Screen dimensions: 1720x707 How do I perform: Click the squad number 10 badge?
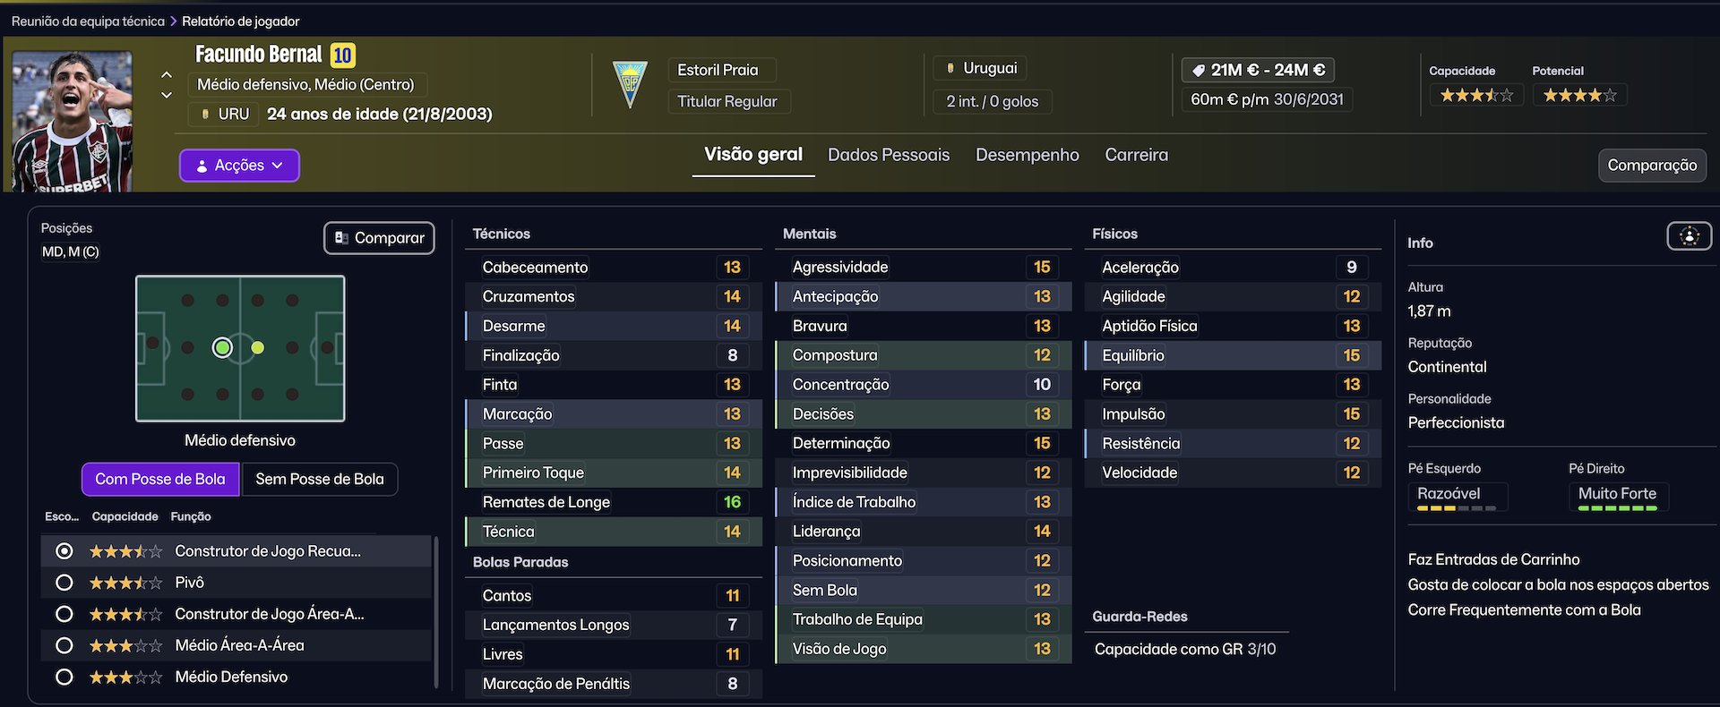tap(342, 55)
